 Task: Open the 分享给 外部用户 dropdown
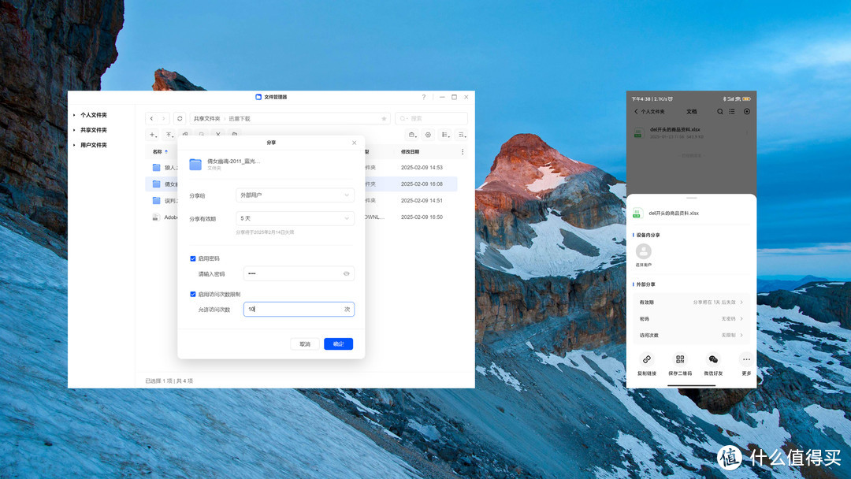pos(295,195)
